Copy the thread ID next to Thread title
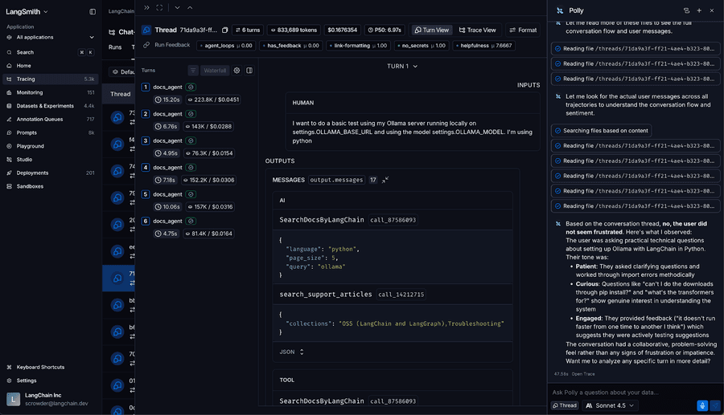This screenshot has width=724, height=415. tap(224, 30)
